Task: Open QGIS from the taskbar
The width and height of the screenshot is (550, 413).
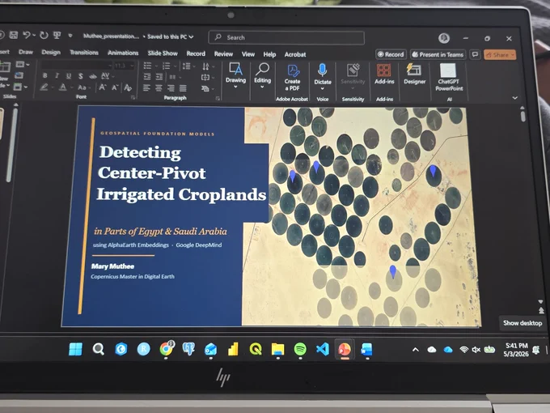Action: pos(256,350)
